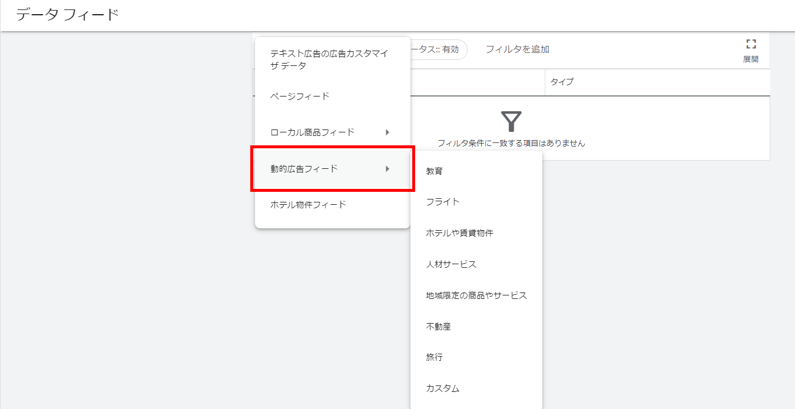Open the ローカル商品フィード menu entry
This screenshot has width=795, height=409.
click(312, 132)
